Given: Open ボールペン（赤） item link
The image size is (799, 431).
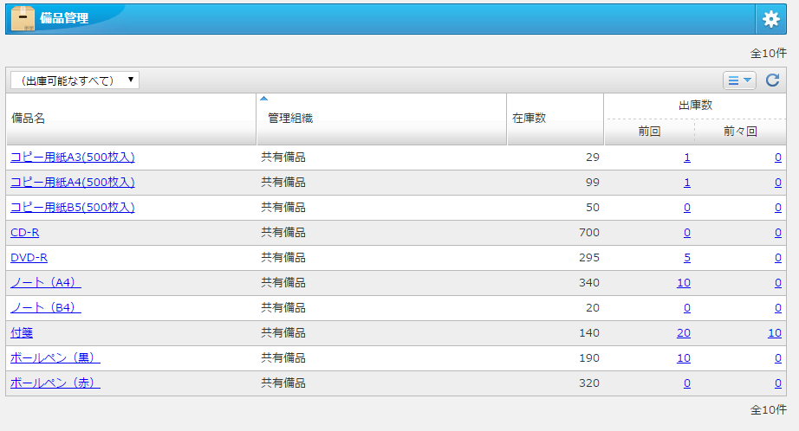Looking at the screenshot, I should (x=55, y=383).
